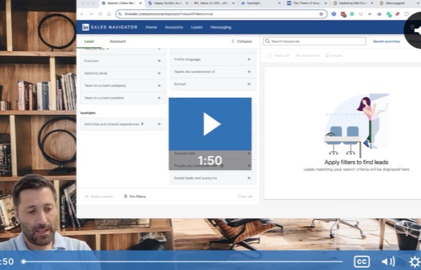Switch to the Spotlight browser tab

point(260,3)
